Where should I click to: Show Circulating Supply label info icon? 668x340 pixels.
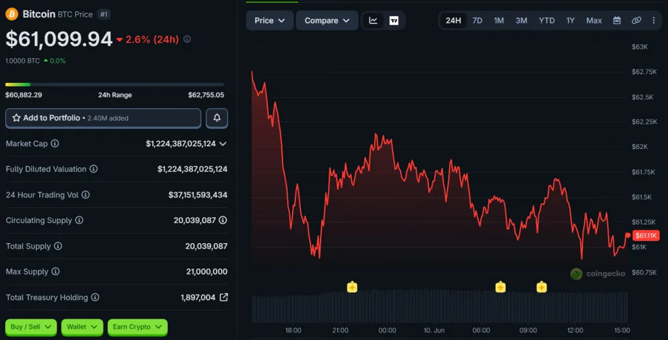[79, 220]
